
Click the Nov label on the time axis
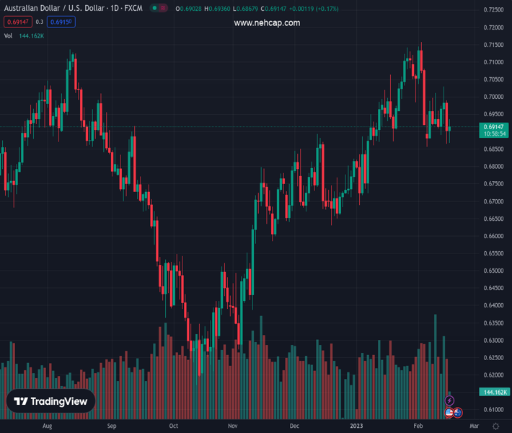[233, 427]
